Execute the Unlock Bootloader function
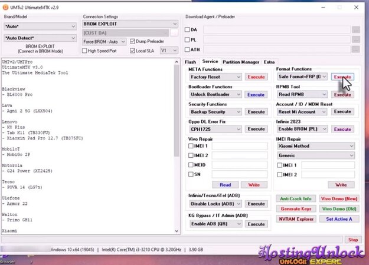The width and height of the screenshot is (369, 265). coord(256,94)
